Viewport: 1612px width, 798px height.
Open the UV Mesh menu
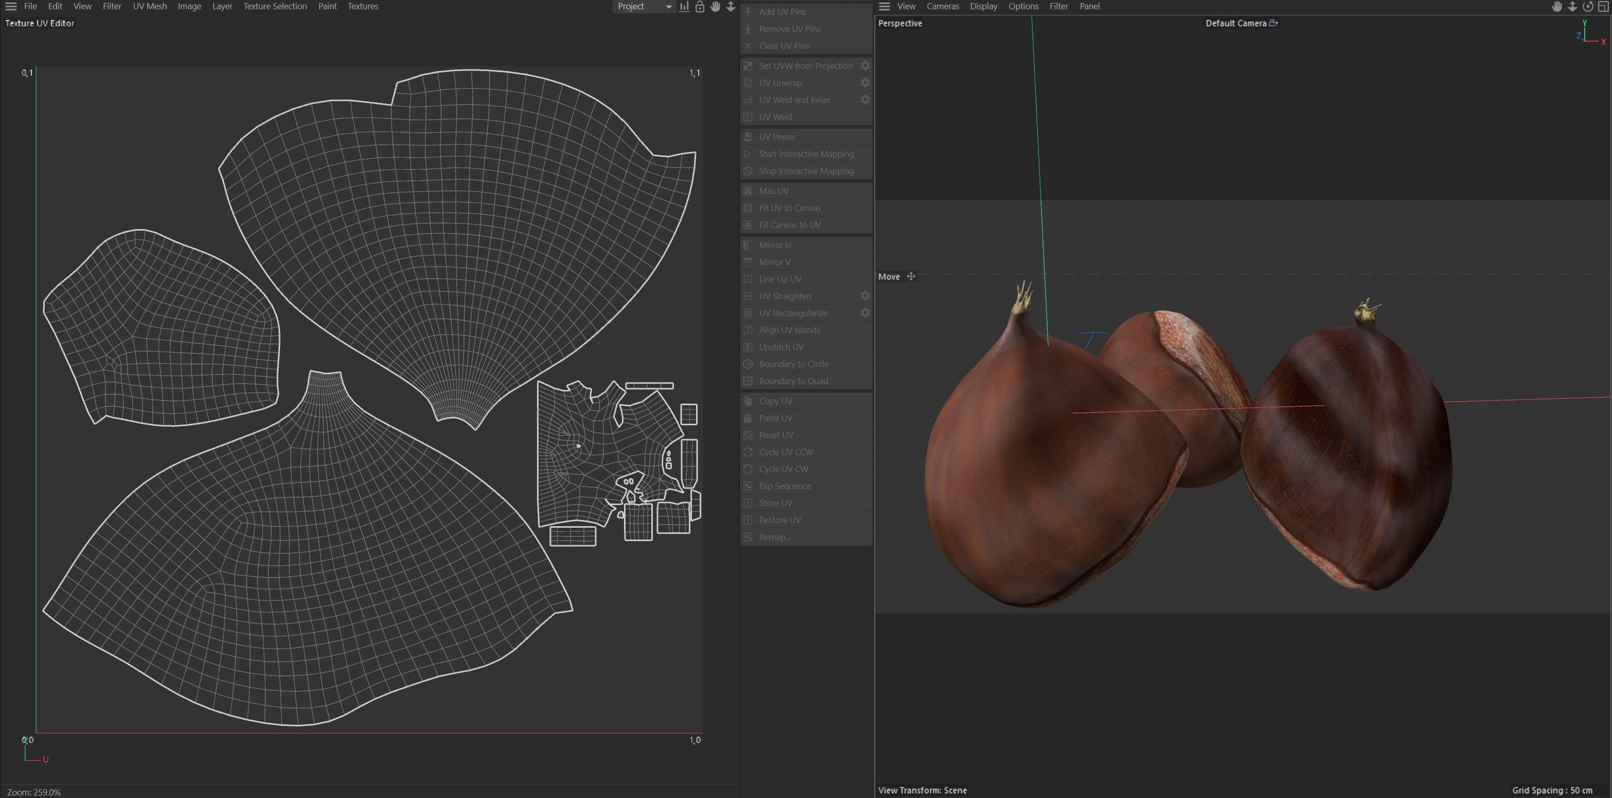pyautogui.click(x=149, y=6)
